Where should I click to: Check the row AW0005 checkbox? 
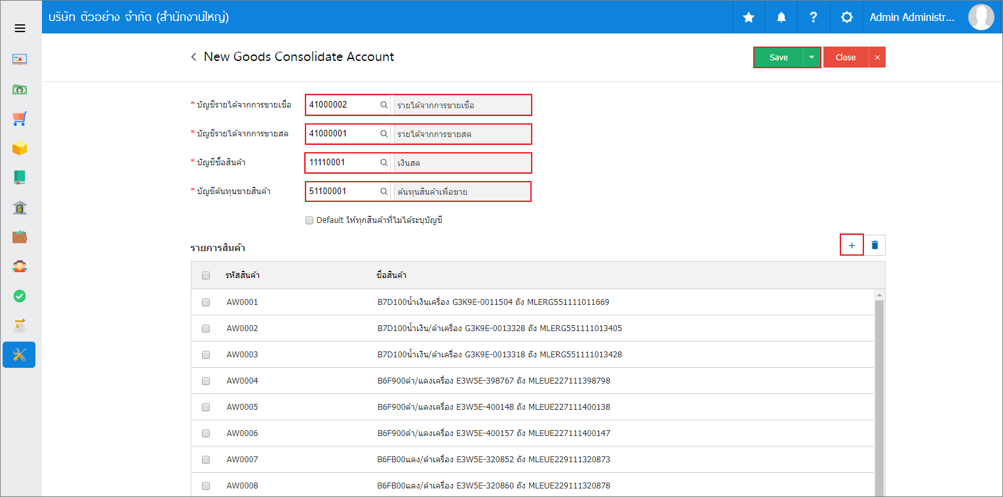tap(206, 407)
